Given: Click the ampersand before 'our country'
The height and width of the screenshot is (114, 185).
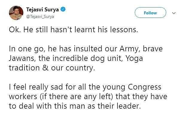Looking at the screenshot, I should [45, 68].
